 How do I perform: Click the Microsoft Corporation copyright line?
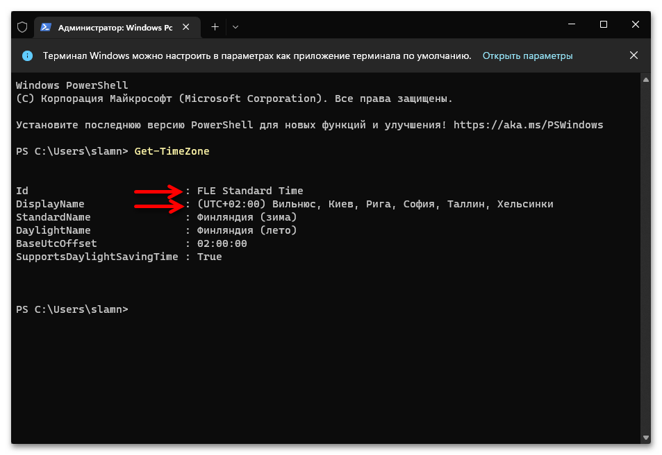point(234,98)
